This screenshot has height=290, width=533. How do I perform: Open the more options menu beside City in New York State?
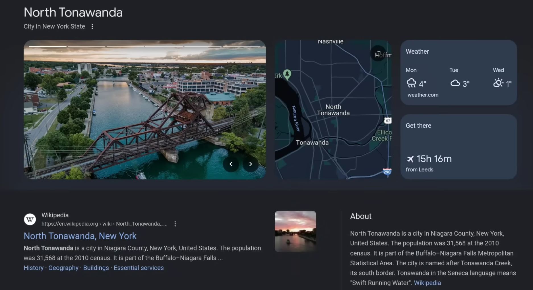pyautogui.click(x=92, y=27)
